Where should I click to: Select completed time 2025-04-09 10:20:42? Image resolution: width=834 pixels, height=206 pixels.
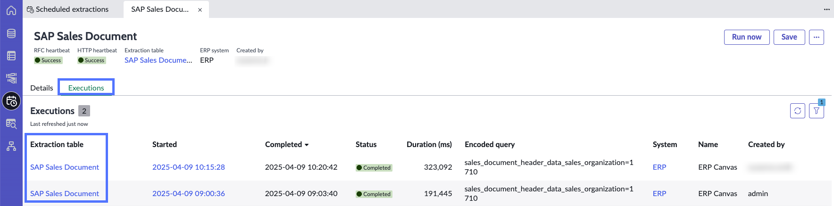(301, 167)
